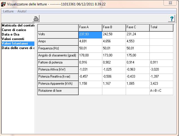Viewport: 179px width, 136px height.
Task: Click the Total column header
Action: [161, 27]
